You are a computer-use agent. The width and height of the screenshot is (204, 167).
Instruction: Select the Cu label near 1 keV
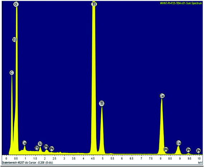(x=24, y=143)
